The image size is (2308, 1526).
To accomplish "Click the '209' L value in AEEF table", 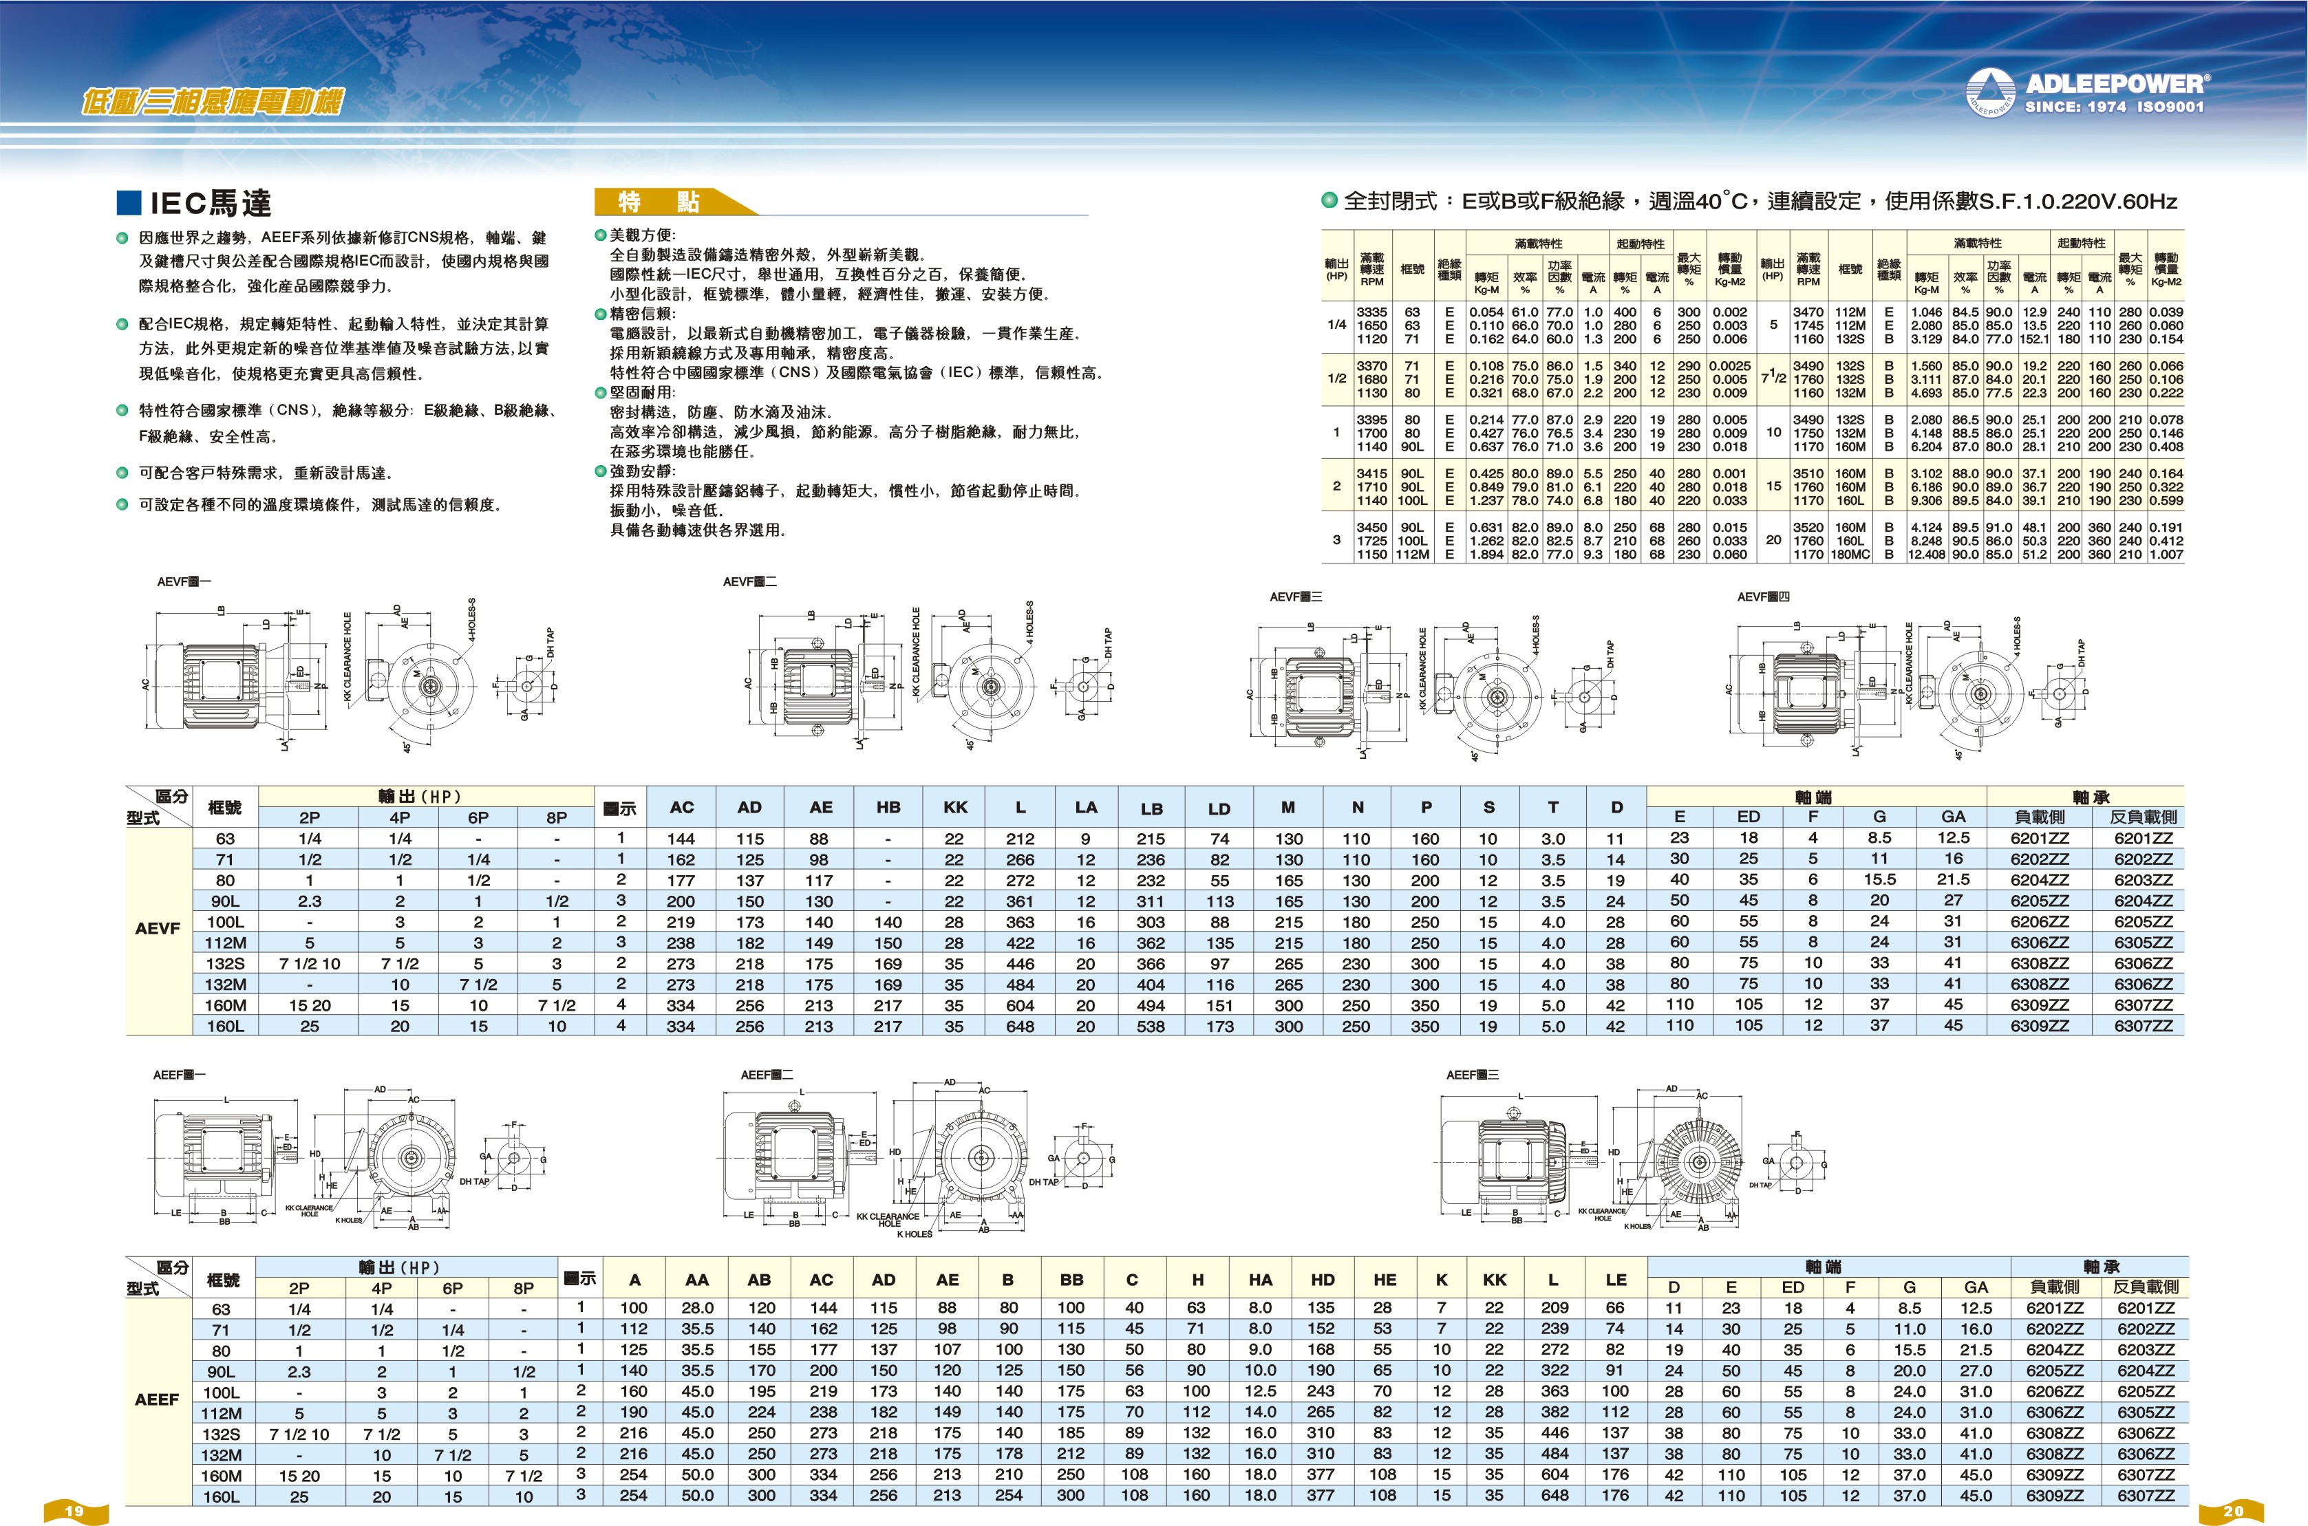I will click(1554, 1308).
